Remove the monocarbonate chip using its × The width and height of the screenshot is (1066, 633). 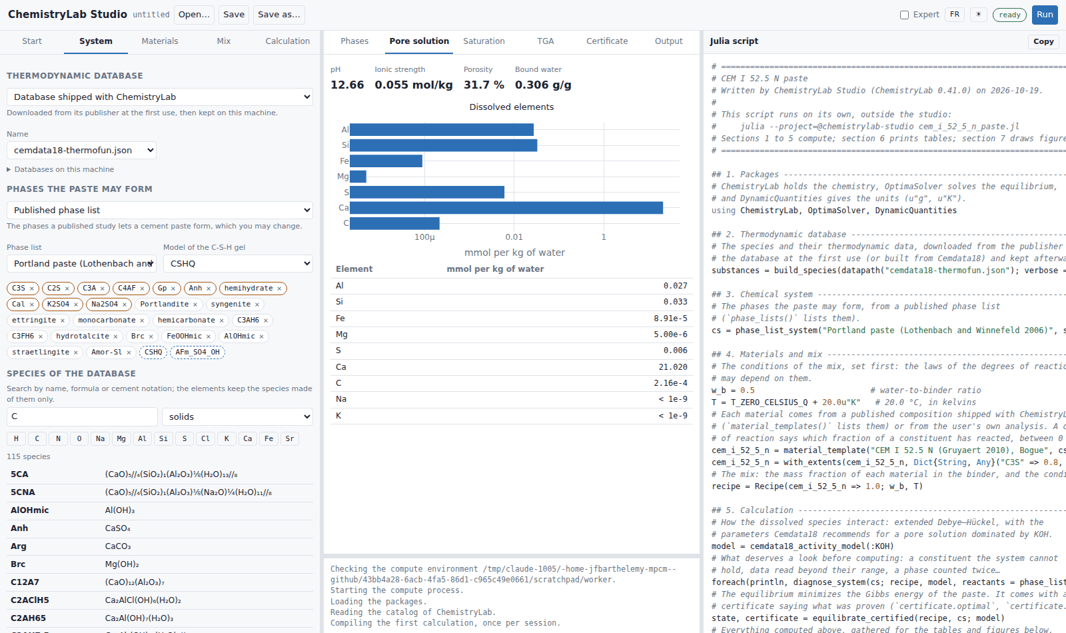tap(142, 320)
